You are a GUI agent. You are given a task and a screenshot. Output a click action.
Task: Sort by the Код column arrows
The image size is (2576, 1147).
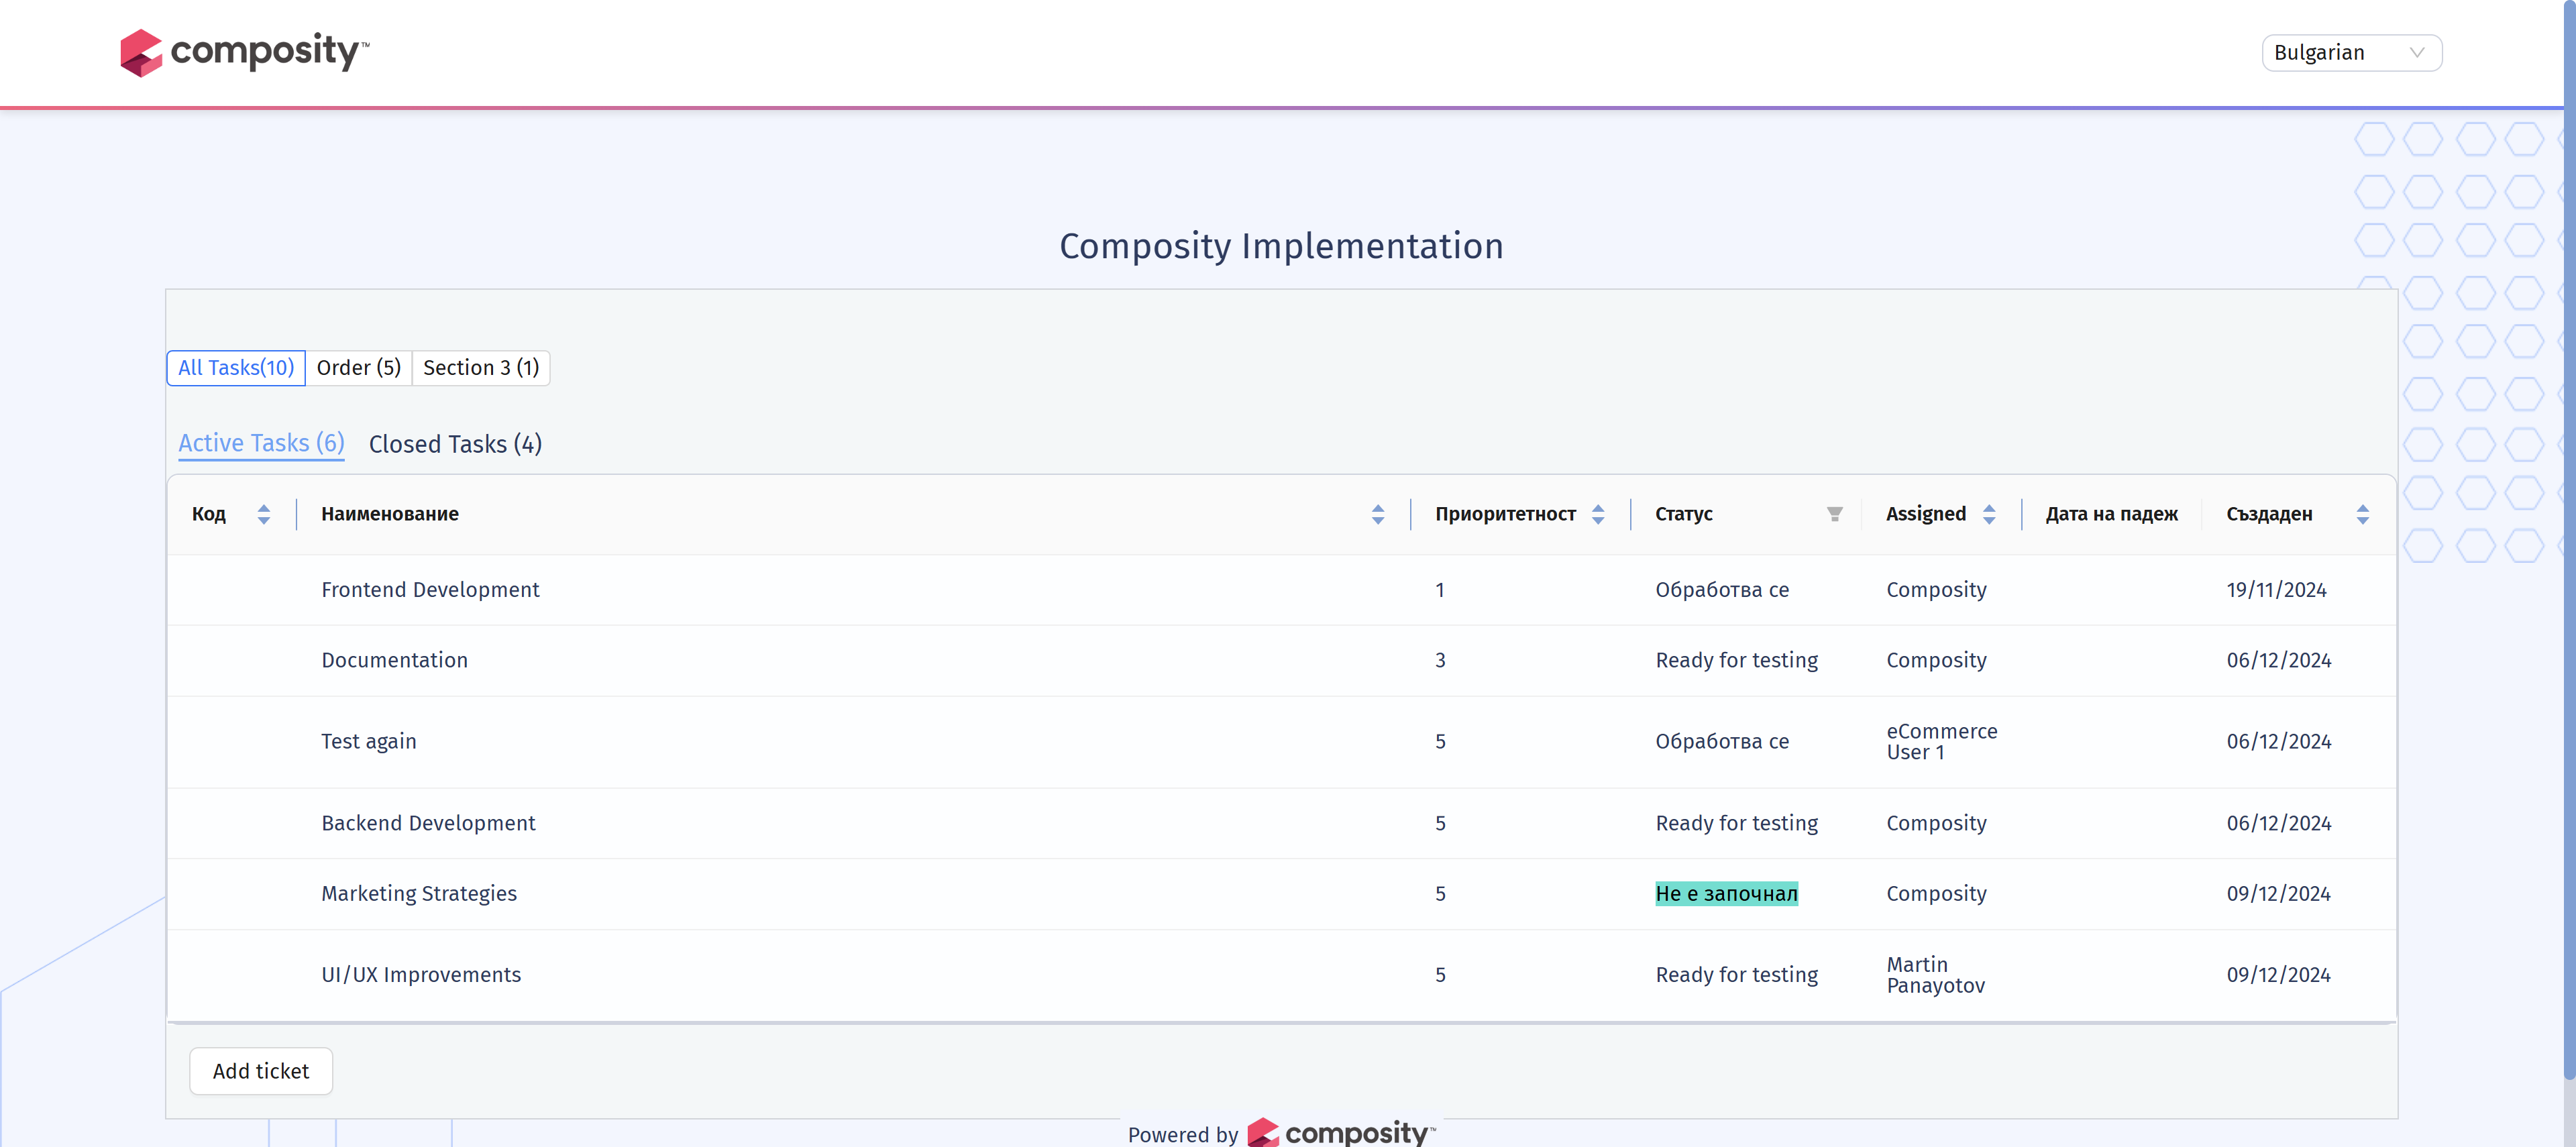(x=264, y=514)
